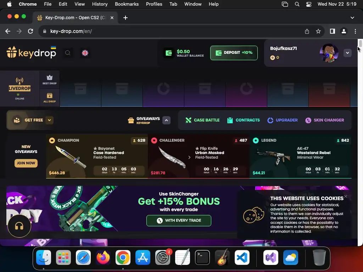Reload the page

point(30,31)
